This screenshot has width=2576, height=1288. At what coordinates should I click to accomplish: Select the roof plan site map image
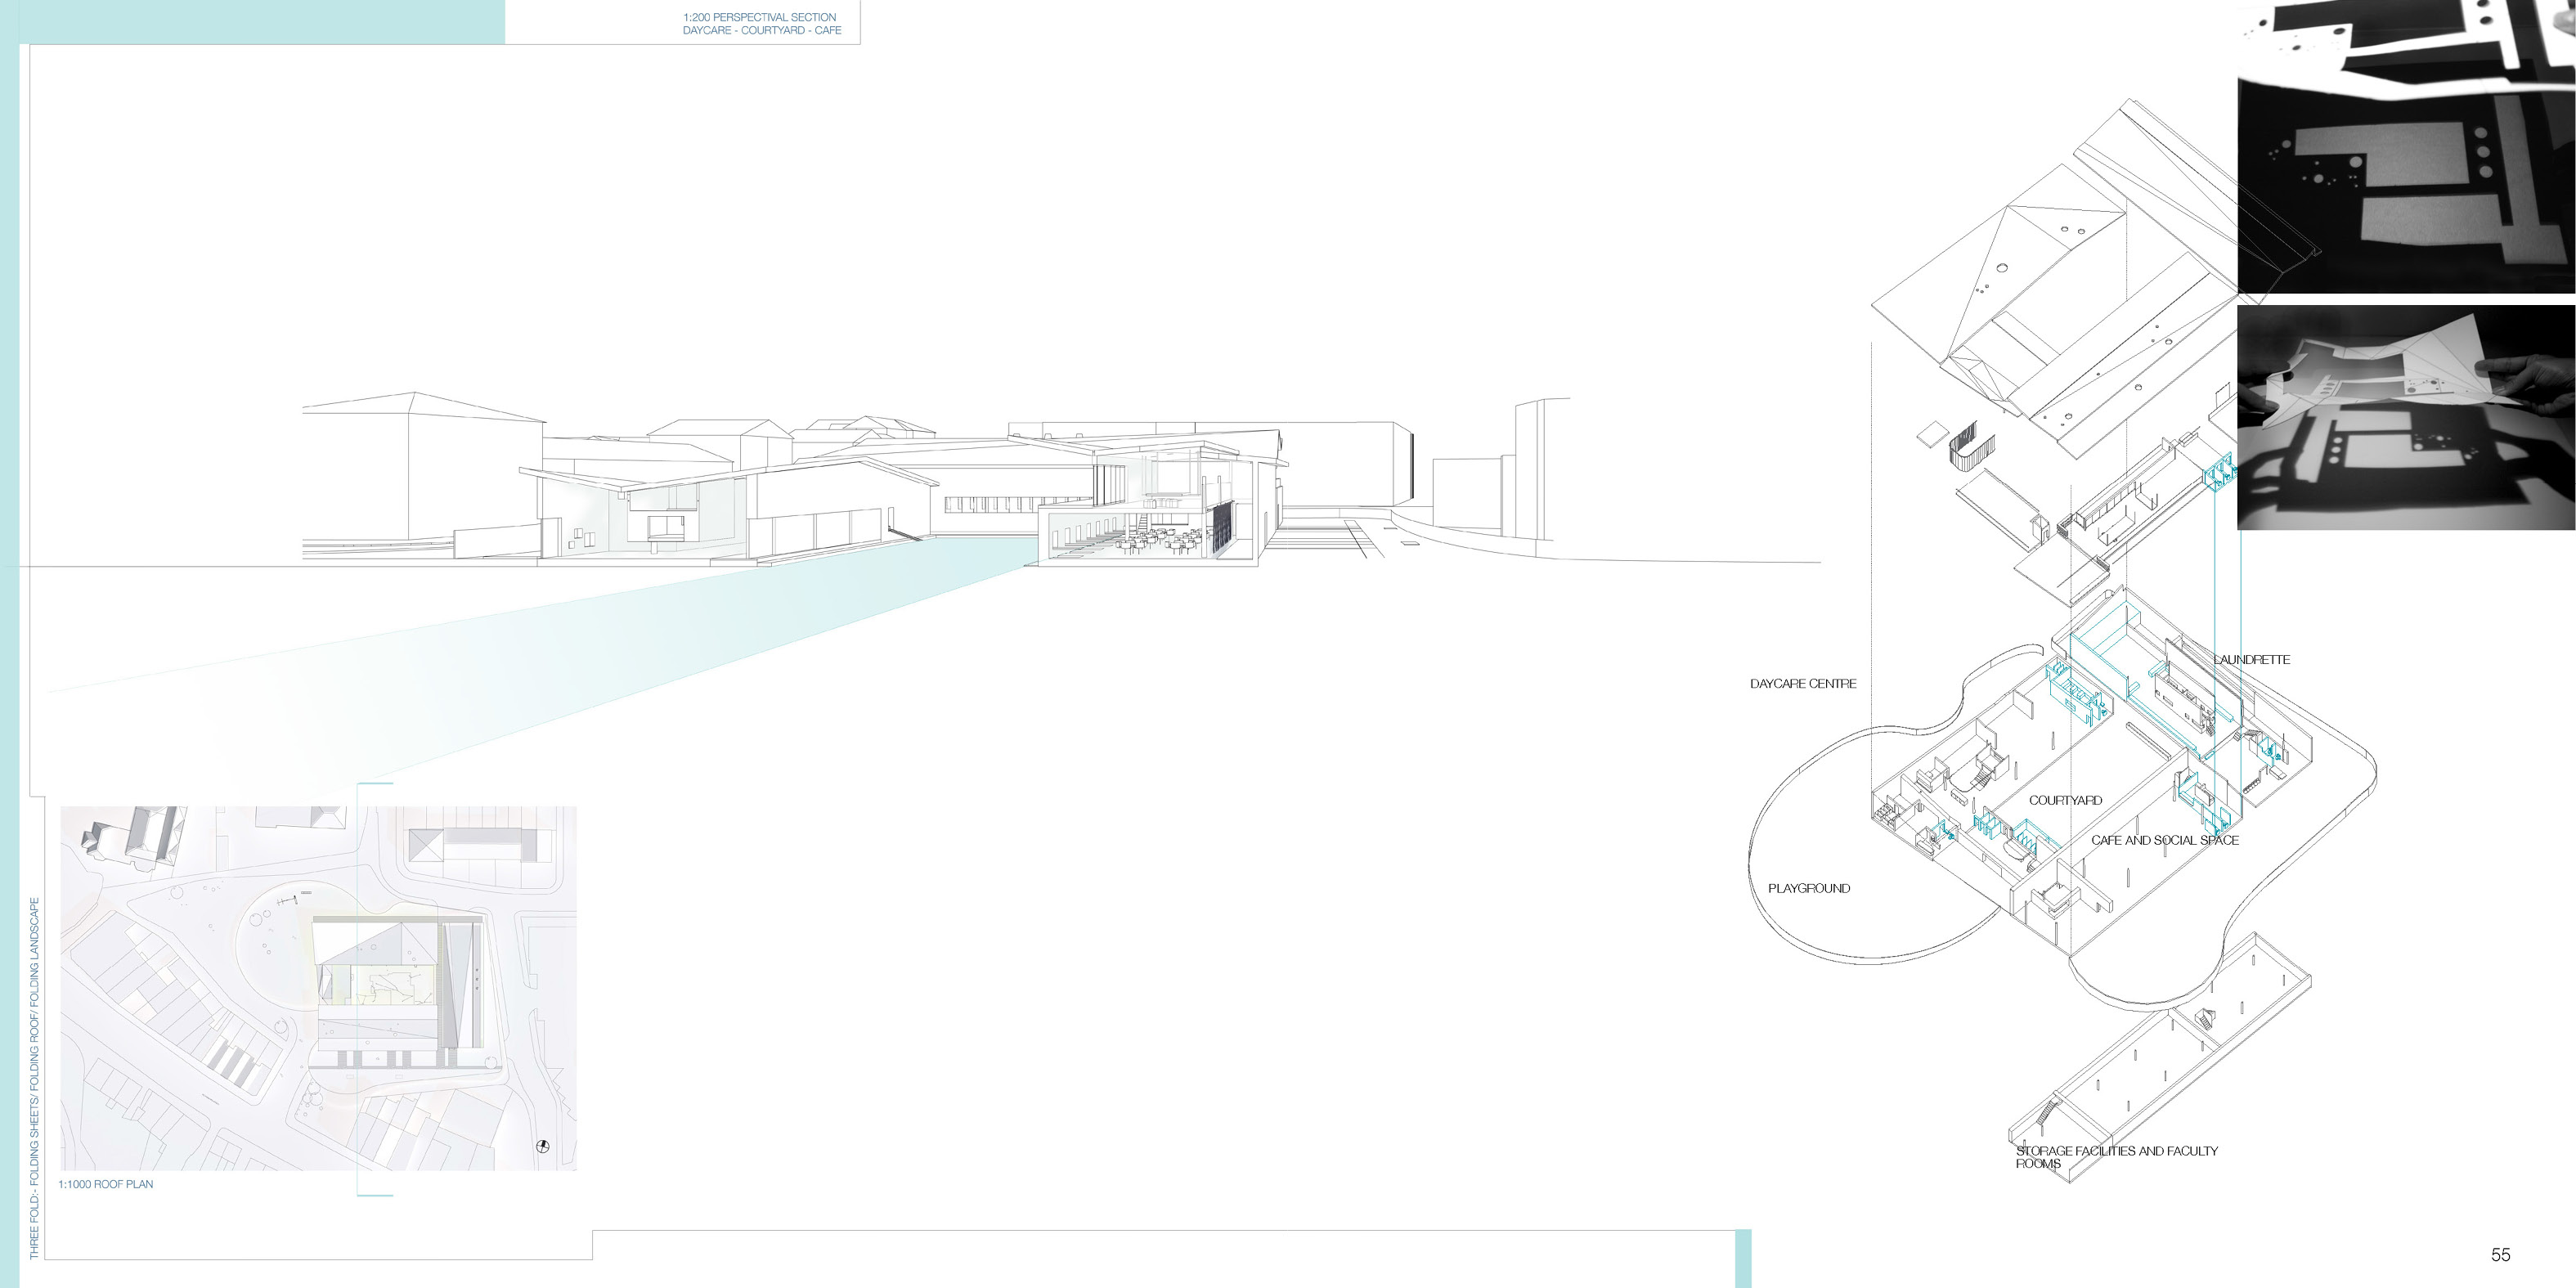318,988
